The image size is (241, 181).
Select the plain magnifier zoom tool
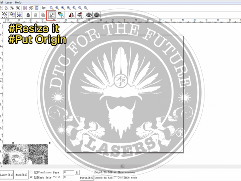click(51, 8)
